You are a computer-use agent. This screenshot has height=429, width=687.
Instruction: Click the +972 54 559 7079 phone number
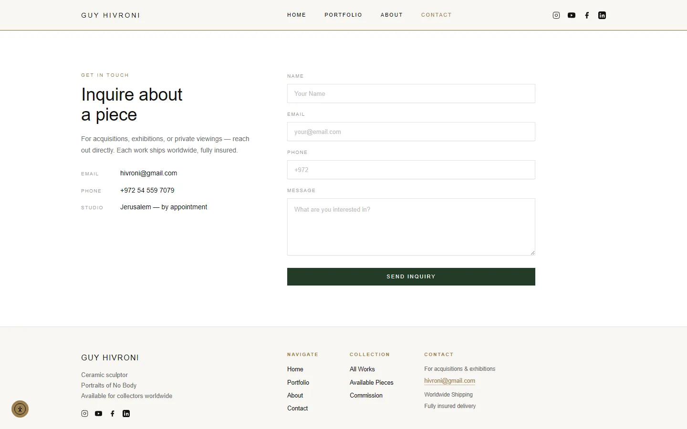click(147, 190)
